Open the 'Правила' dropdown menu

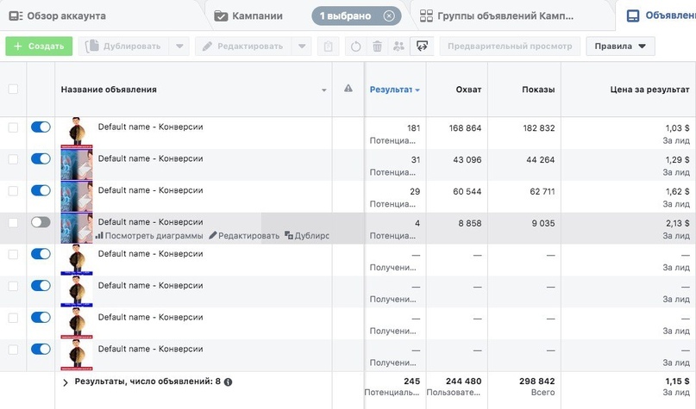[x=620, y=46]
